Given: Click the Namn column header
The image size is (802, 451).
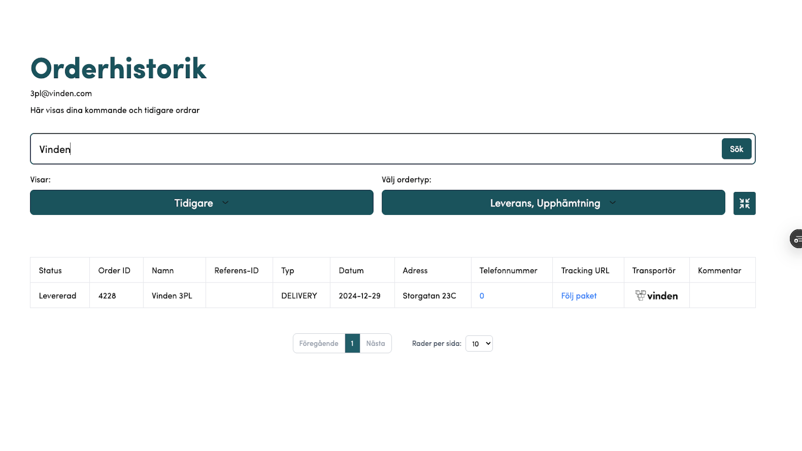Looking at the screenshot, I should (x=174, y=270).
